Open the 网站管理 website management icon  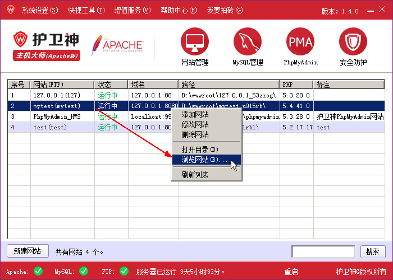pos(195,46)
